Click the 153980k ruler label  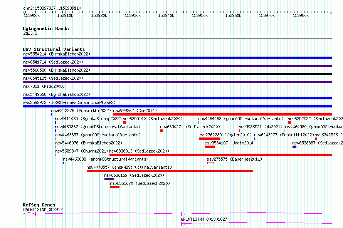tap(301, 16)
